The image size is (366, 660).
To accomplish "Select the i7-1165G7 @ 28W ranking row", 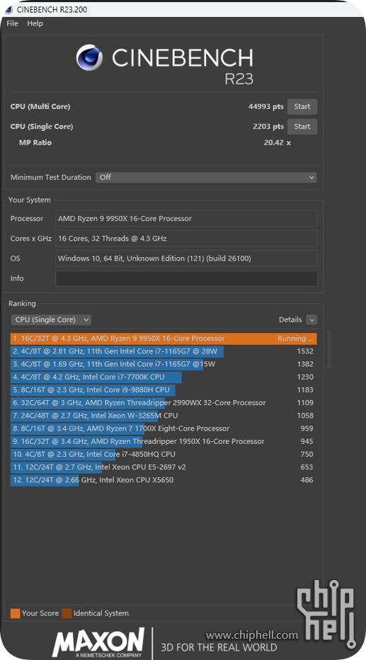I will point(164,351).
